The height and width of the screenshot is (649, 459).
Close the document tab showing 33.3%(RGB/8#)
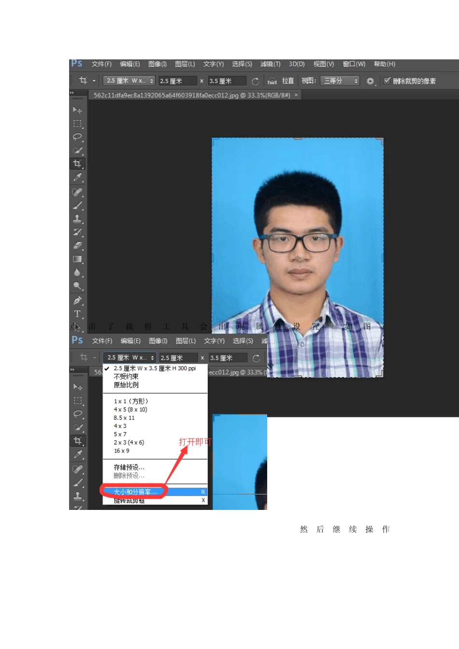296,95
